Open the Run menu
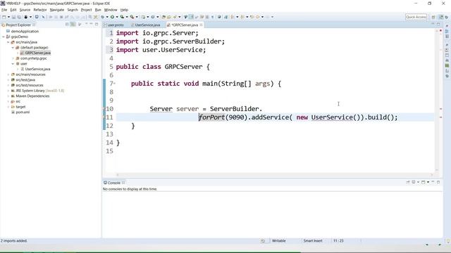The height and width of the screenshot is (253, 451). (98, 10)
